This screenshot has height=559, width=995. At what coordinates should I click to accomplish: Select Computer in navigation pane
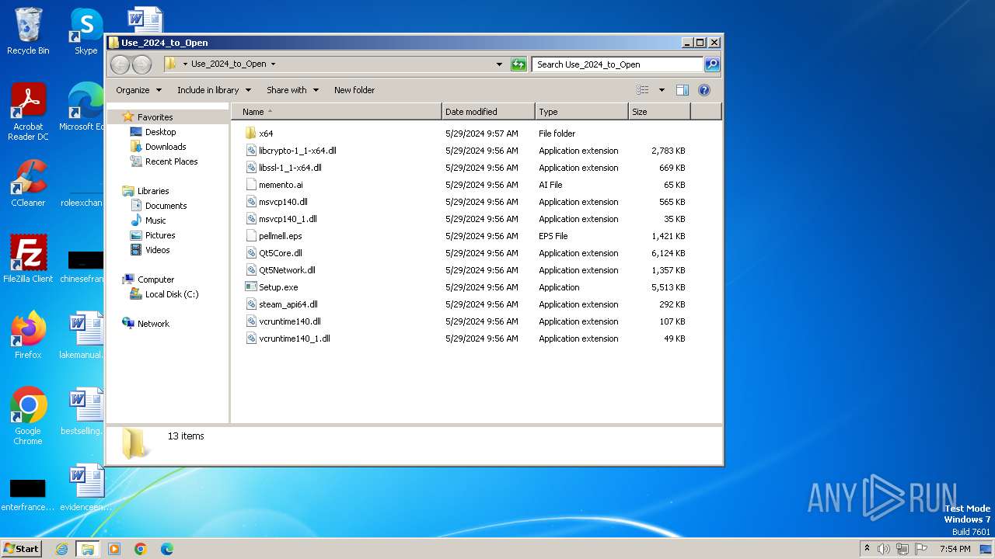[155, 279]
